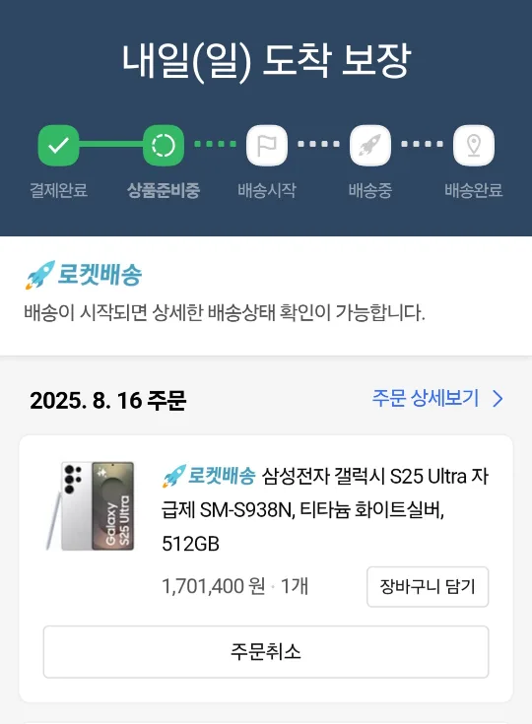This screenshot has height=724, width=532.
Task: Click the location pin 배송완료 icon
Action: tap(474, 145)
